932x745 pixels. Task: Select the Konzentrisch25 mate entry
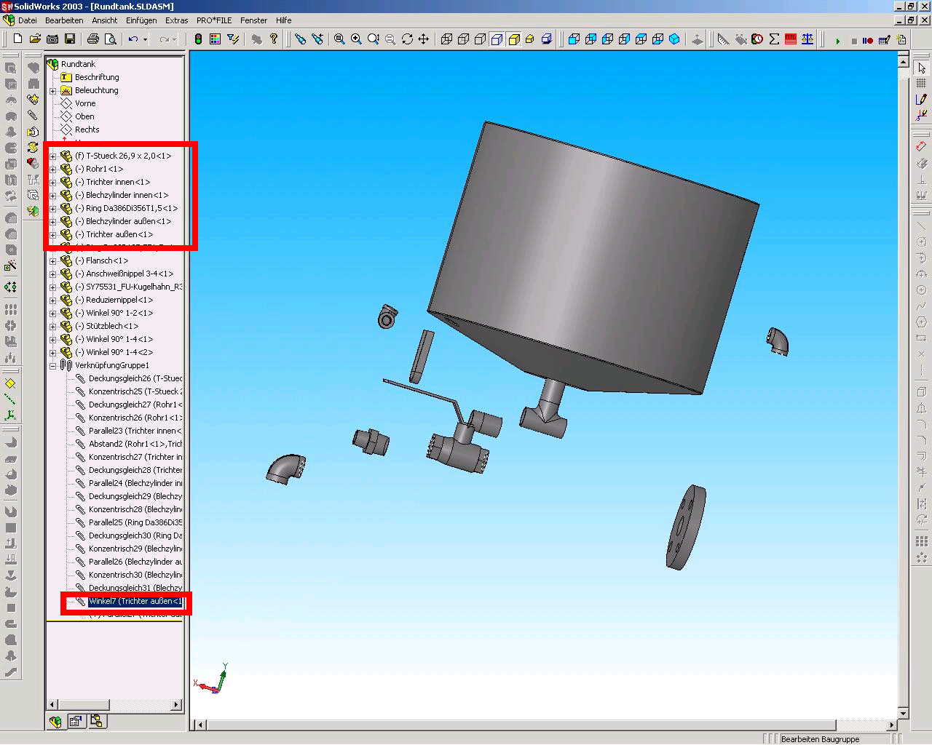[x=135, y=391]
